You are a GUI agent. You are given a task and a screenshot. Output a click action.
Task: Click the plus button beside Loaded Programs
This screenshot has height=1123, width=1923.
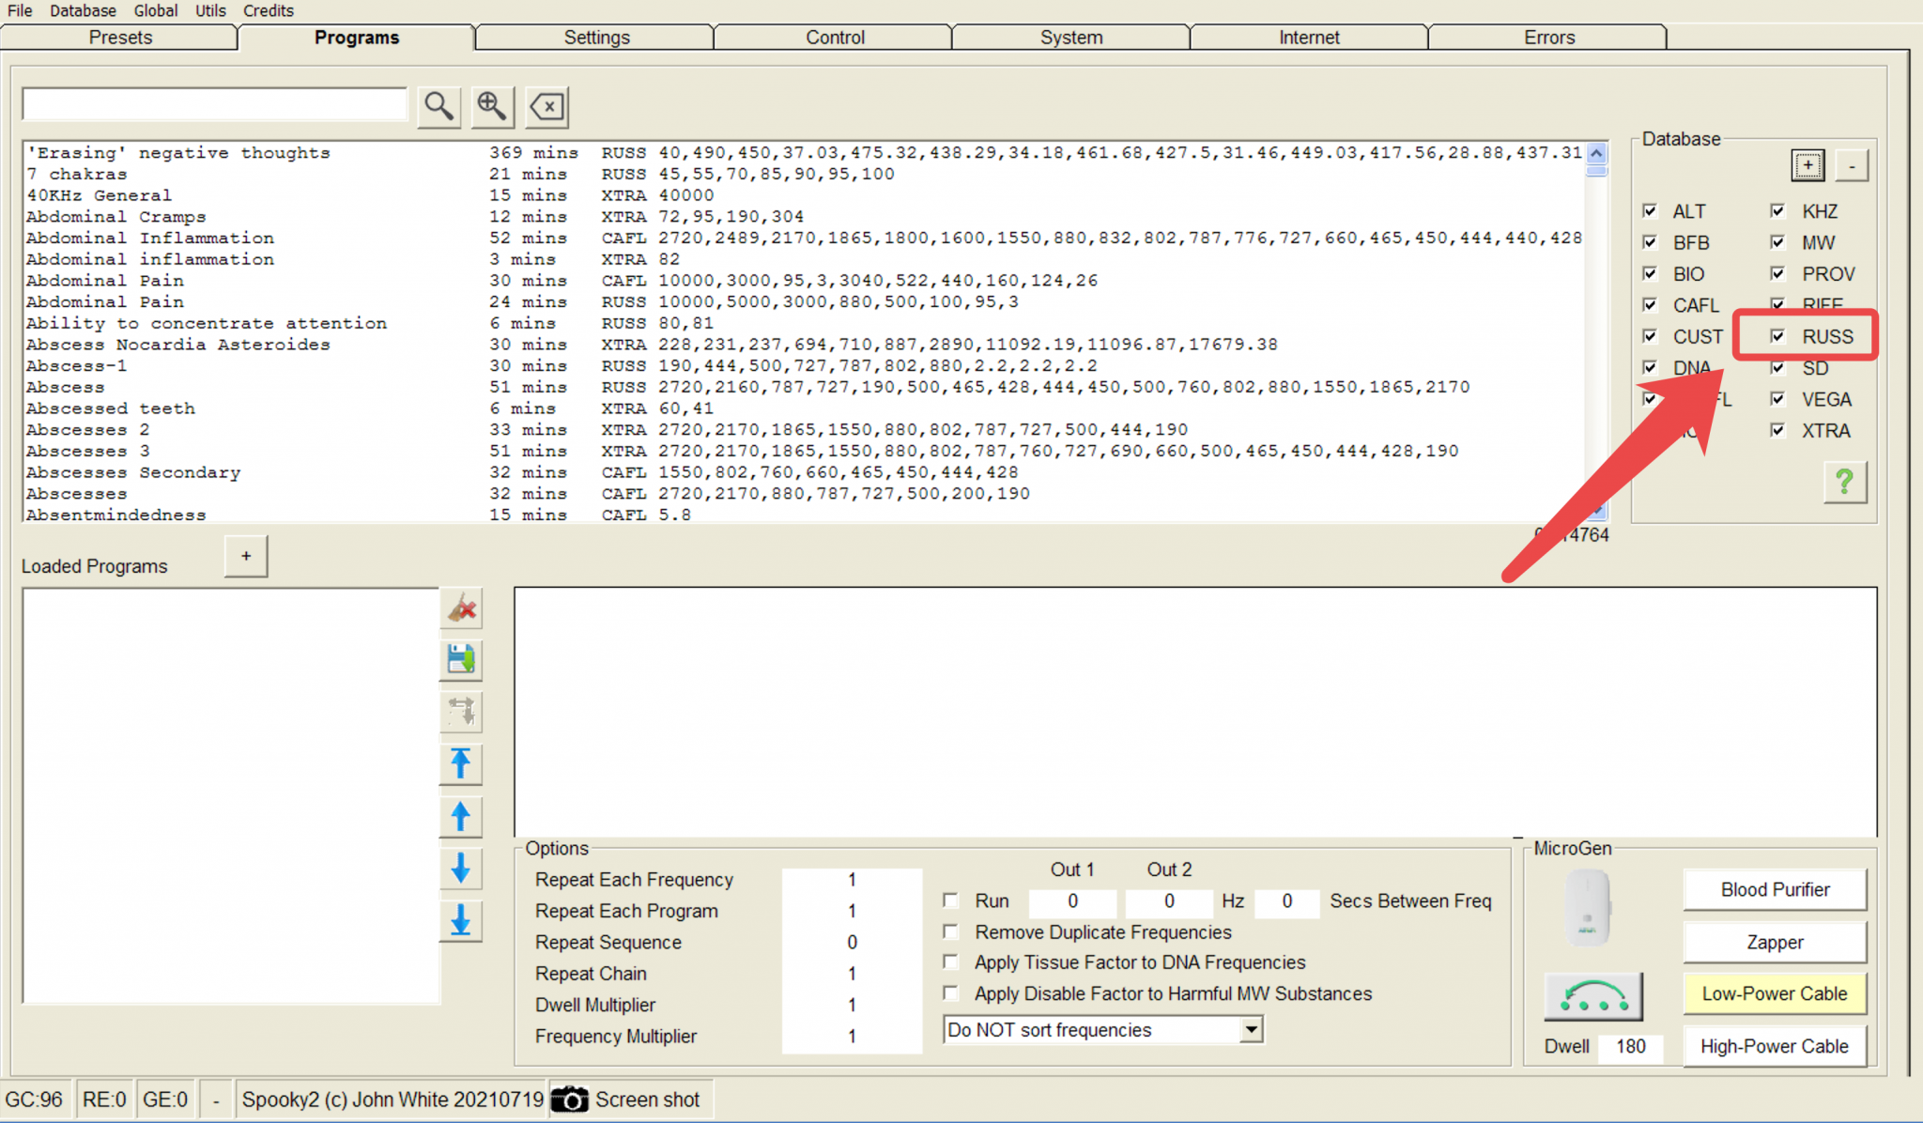pos(246,556)
